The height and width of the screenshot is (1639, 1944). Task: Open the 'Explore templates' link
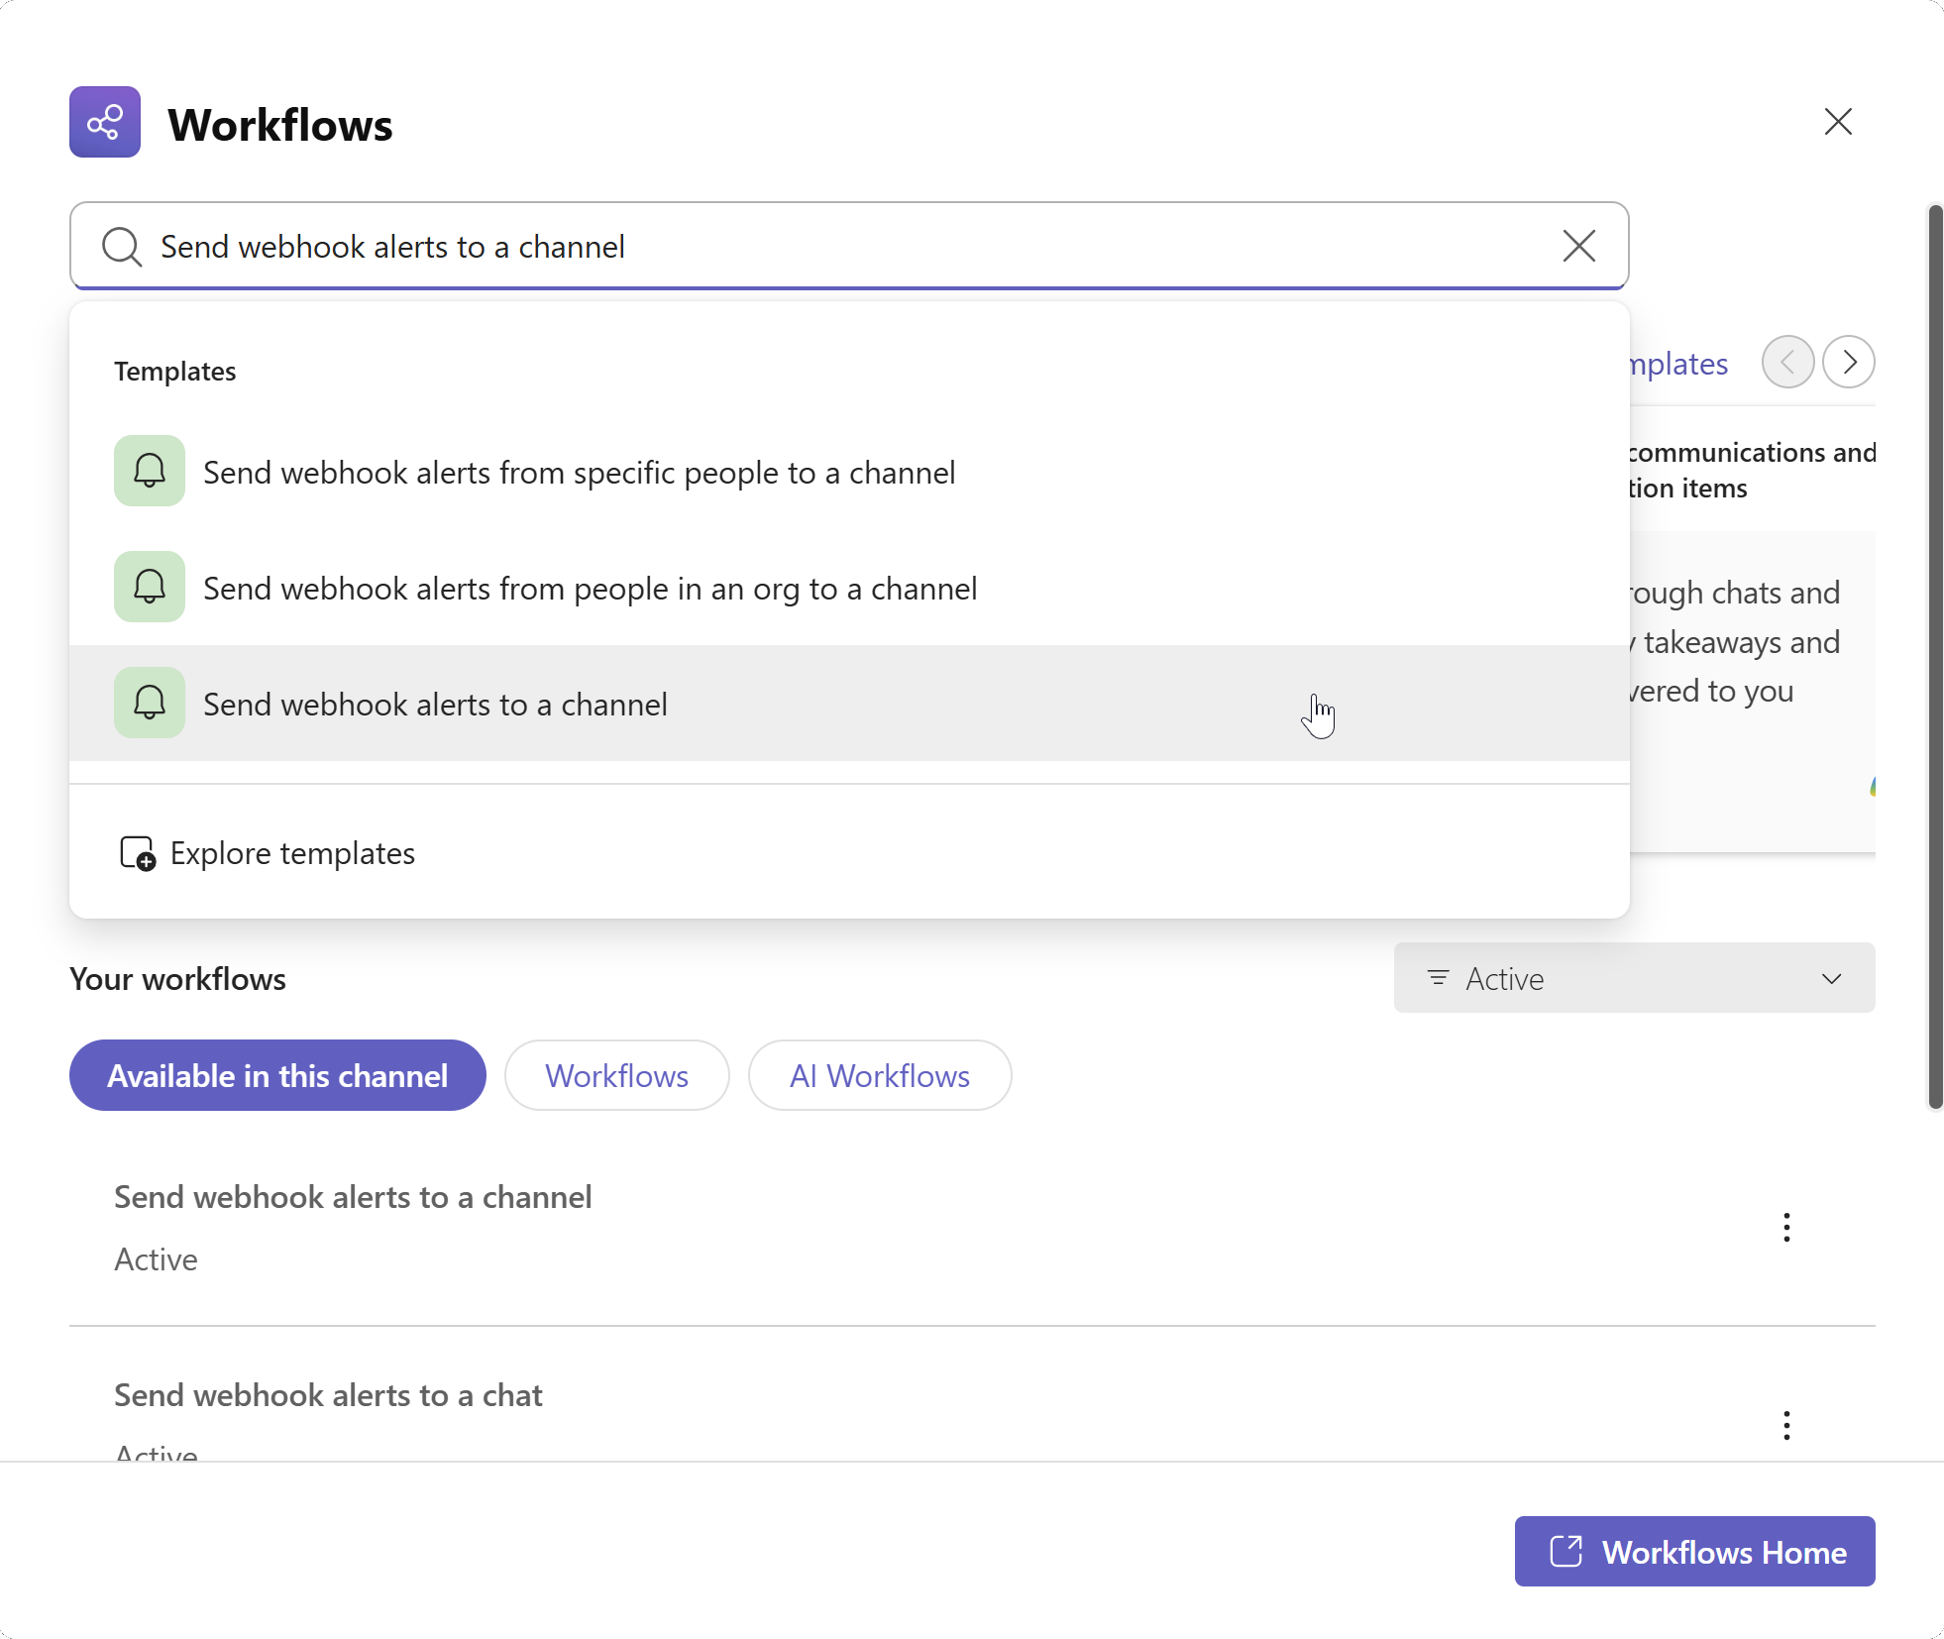tap(292, 852)
